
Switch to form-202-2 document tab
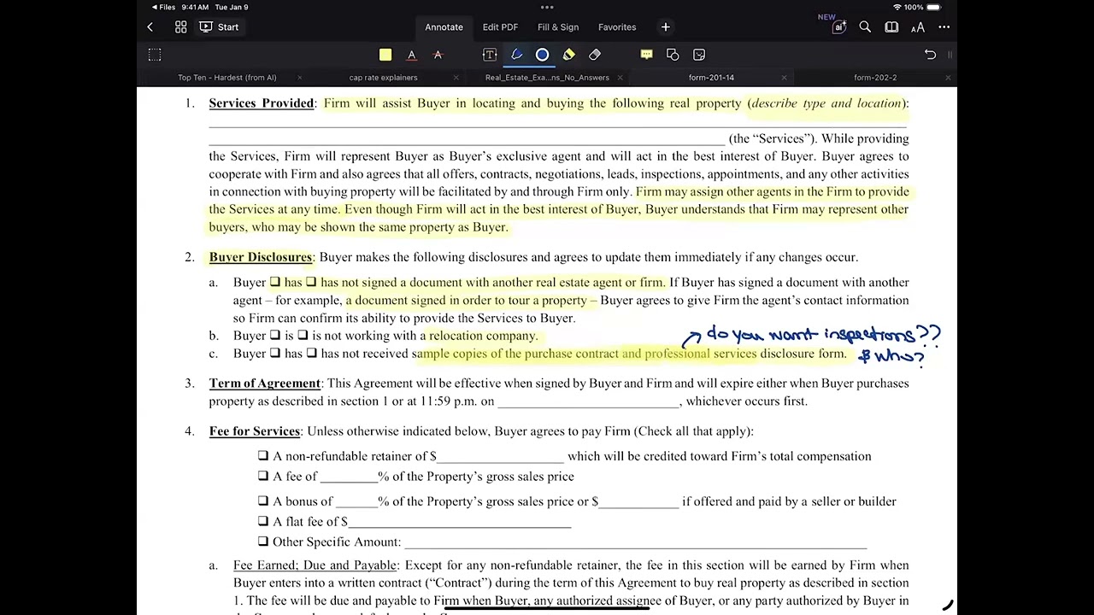(875, 78)
